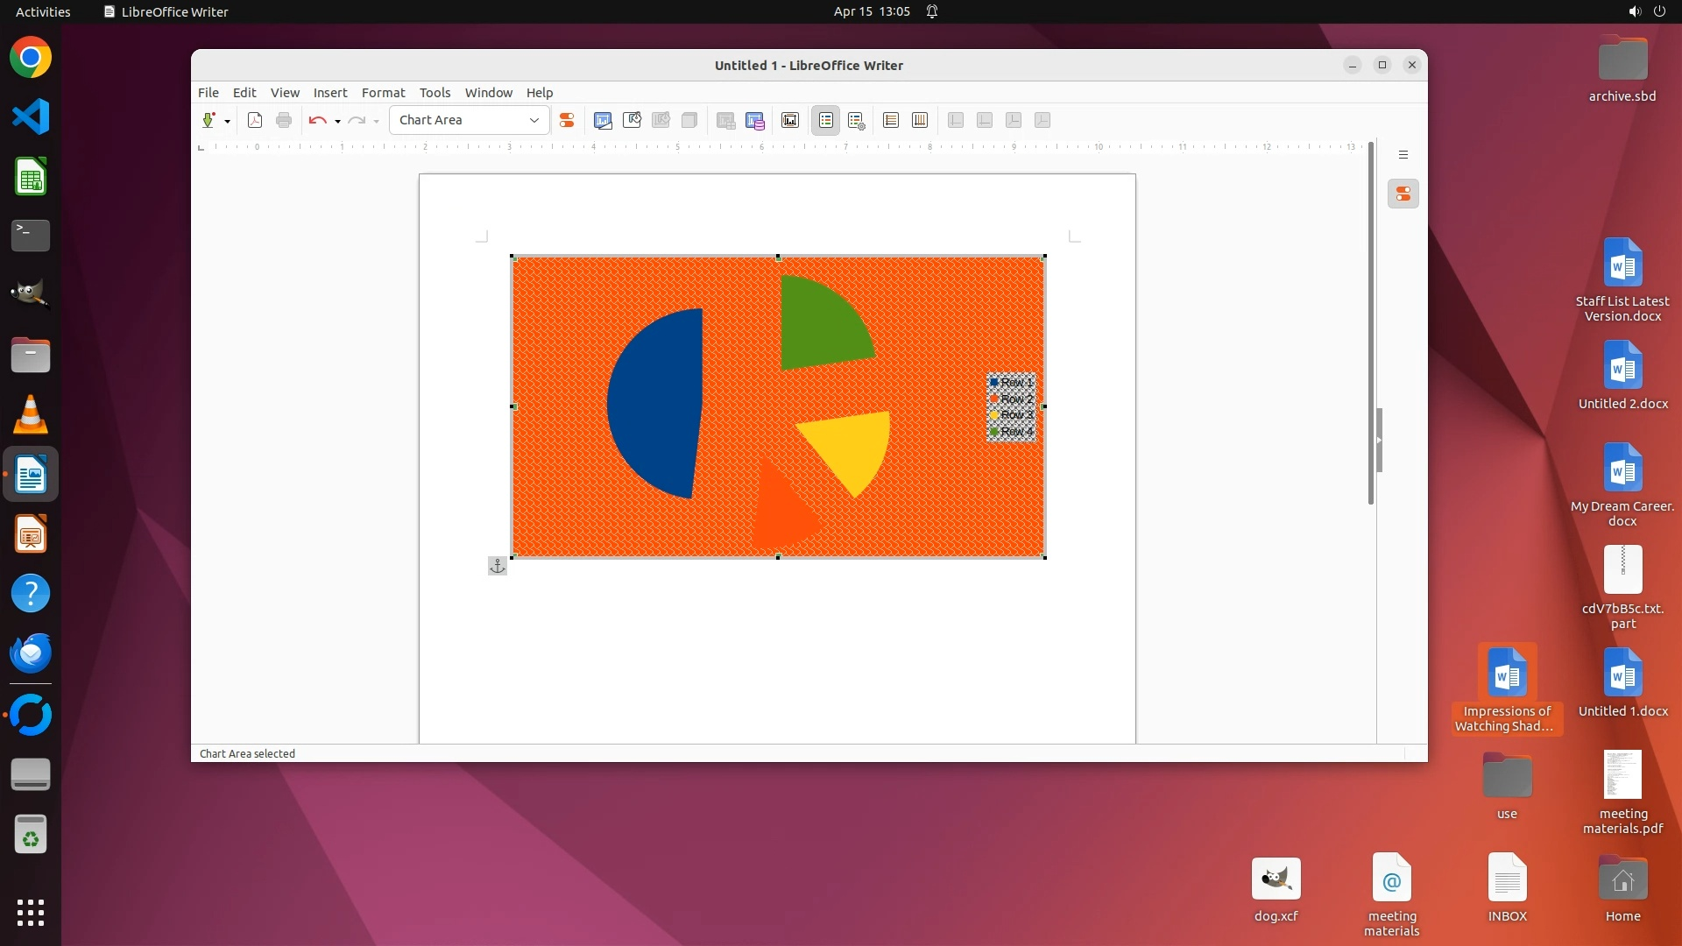Click the Titles toolbar icon
This screenshot has width=1682, height=946.
coord(789,121)
